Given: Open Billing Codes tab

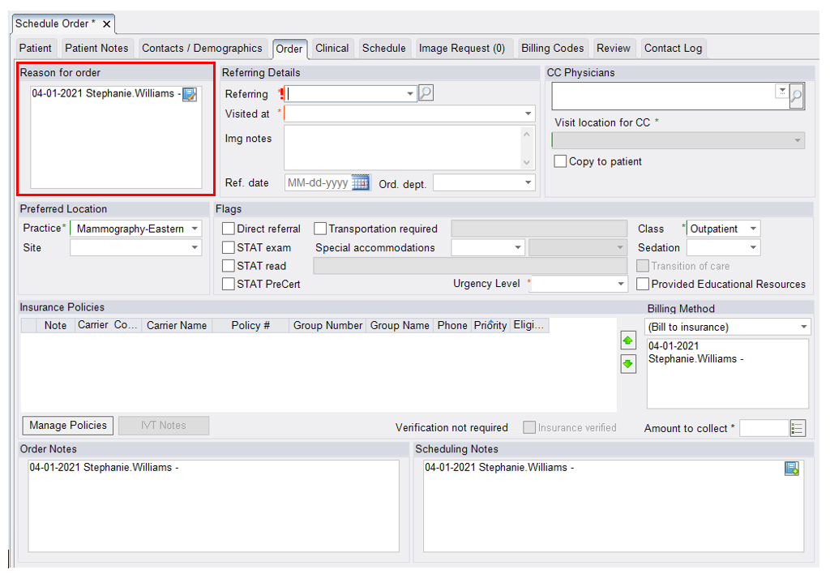Looking at the screenshot, I should [x=552, y=48].
